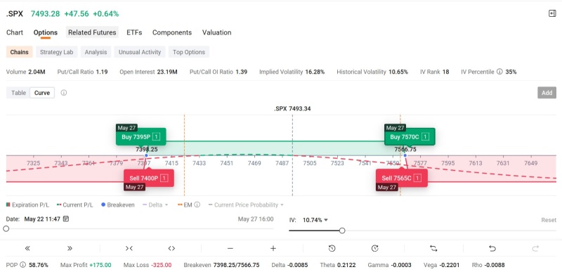Redo the last change
562x272 pixels.
tap(535, 248)
